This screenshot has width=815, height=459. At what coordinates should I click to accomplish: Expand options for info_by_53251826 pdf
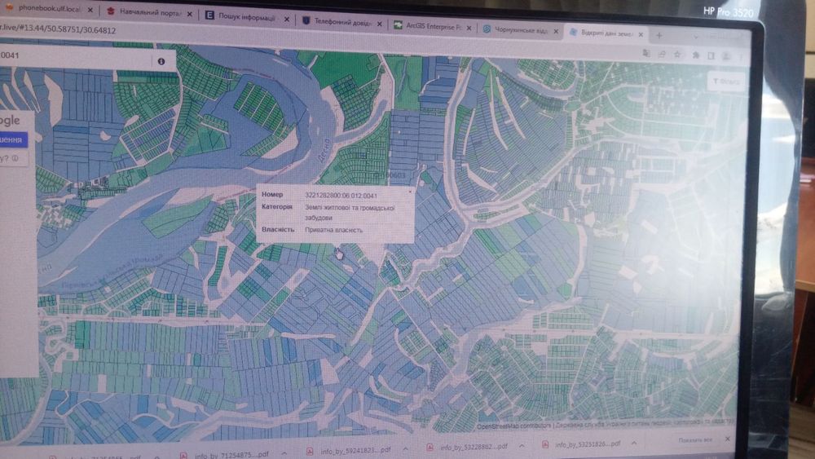click(634, 444)
